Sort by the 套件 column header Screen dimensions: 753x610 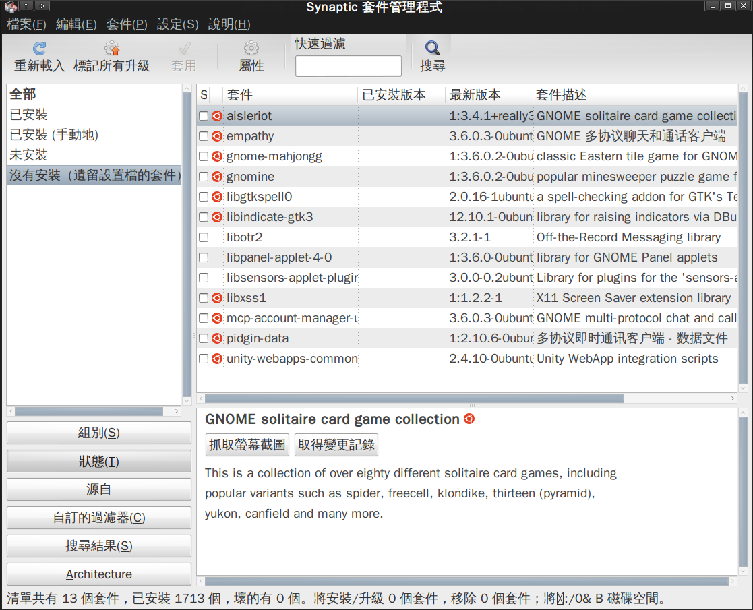(291, 94)
